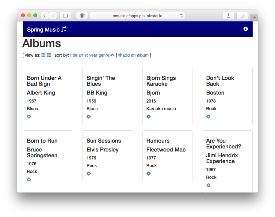Go forward with browser forward arrow

[53, 16]
